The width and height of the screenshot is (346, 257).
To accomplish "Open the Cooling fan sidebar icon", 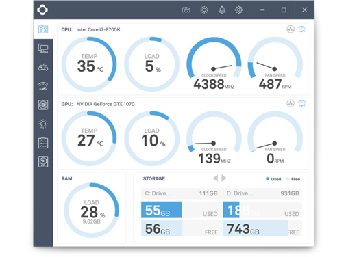I will pos(43,105).
